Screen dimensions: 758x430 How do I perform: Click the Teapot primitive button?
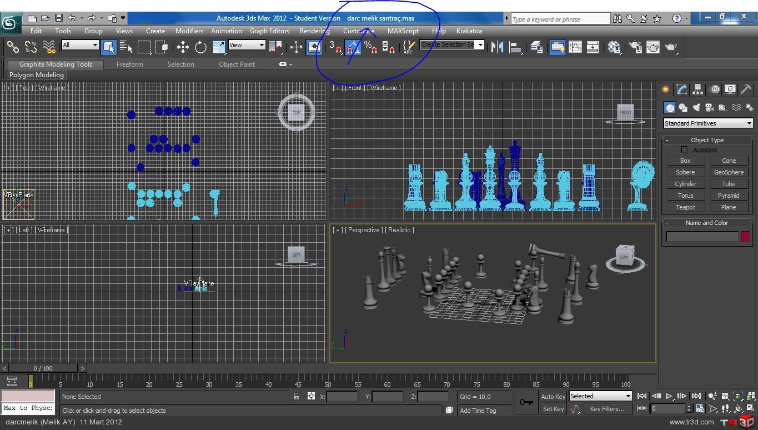tap(685, 207)
